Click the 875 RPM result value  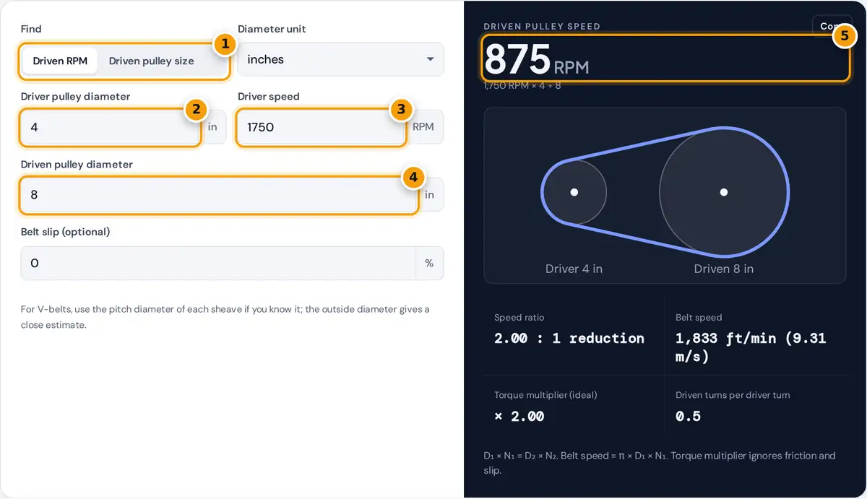tap(536, 59)
